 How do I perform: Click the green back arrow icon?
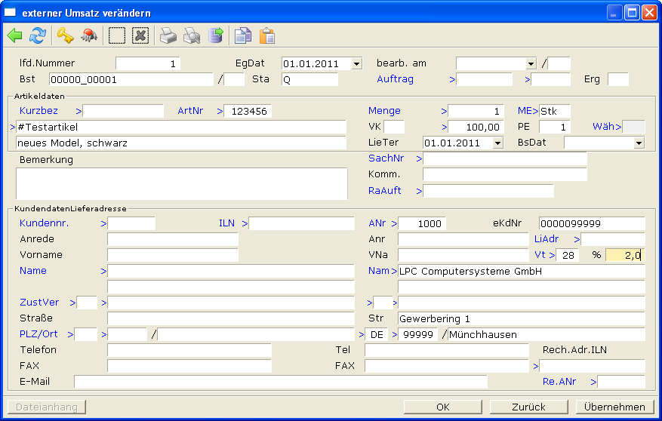coord(14,35)
